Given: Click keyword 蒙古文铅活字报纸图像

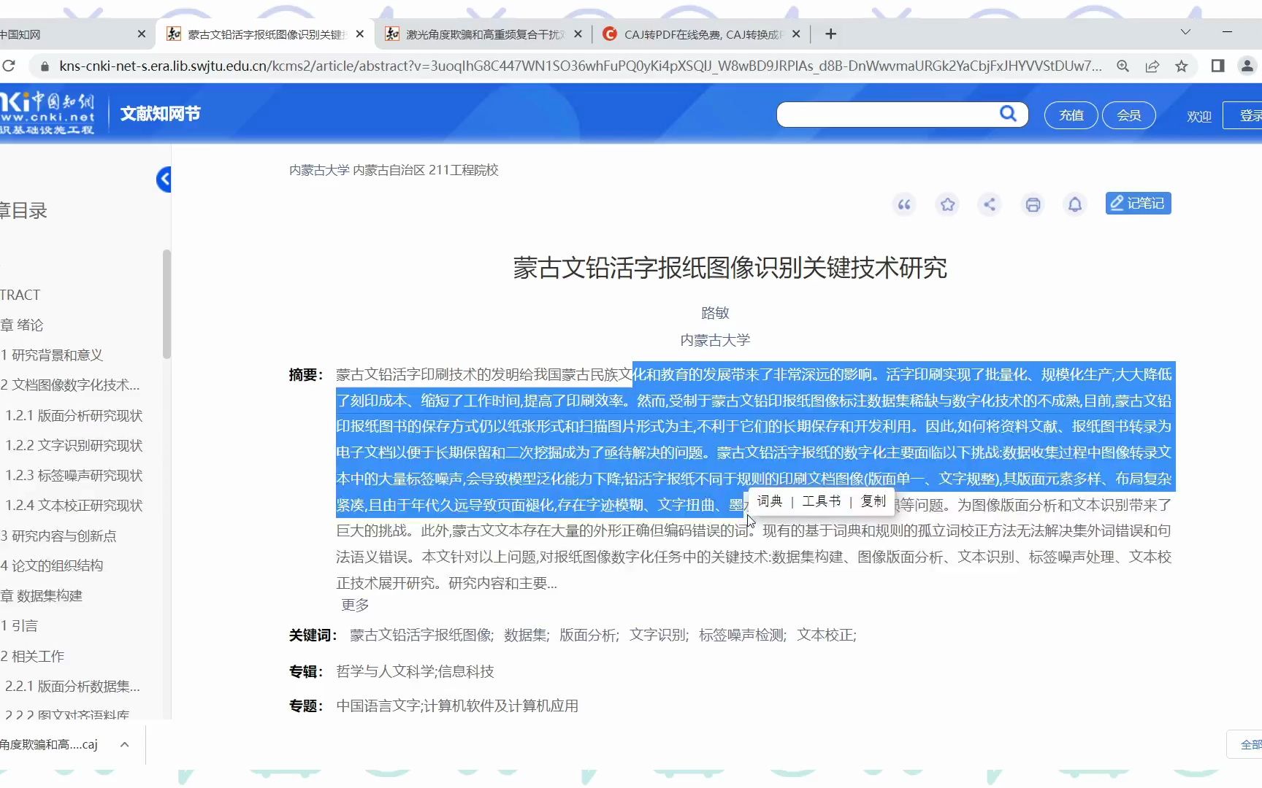Looking at the screenshot, I should [x=422, y=636].
